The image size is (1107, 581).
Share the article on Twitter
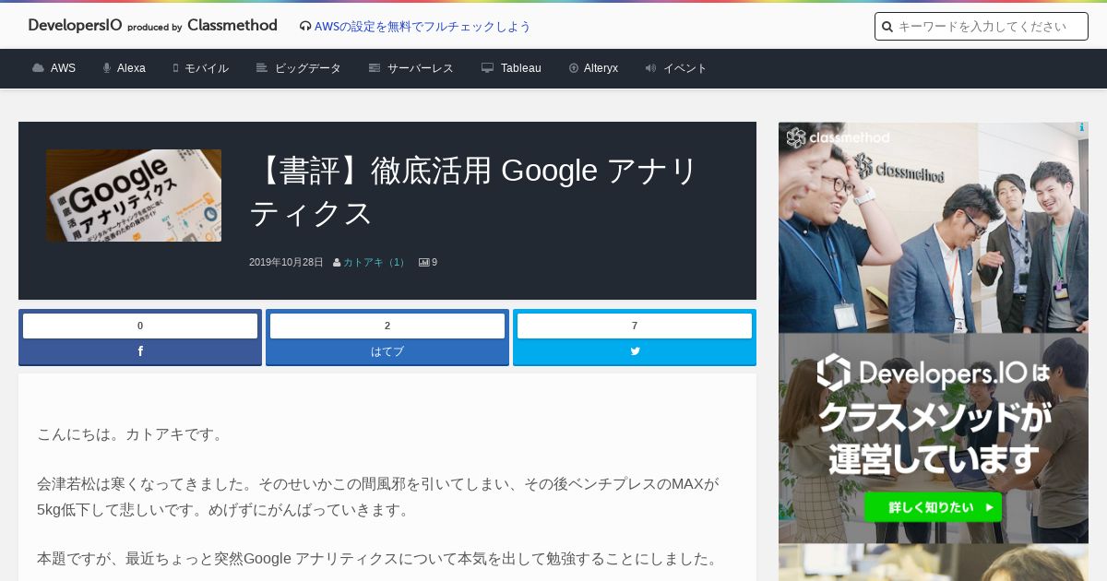[635, 351]
